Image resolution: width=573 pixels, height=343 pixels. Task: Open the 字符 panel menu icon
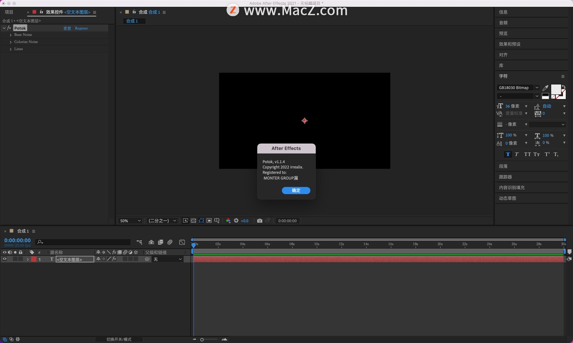pyautogui.click(x=563, y=76)
